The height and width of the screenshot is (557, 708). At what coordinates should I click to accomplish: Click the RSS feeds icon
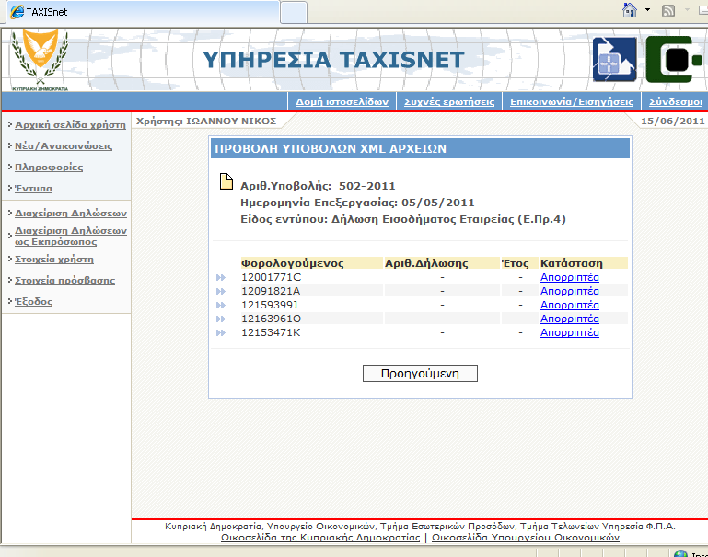[x=667, y=10]
